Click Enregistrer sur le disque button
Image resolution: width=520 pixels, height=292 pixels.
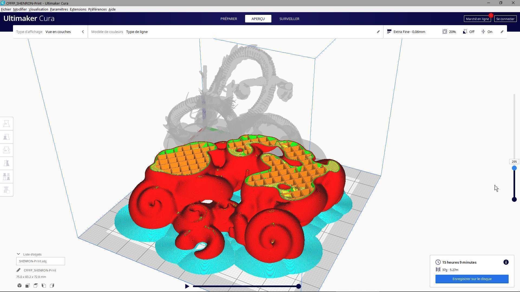[472, 279]
